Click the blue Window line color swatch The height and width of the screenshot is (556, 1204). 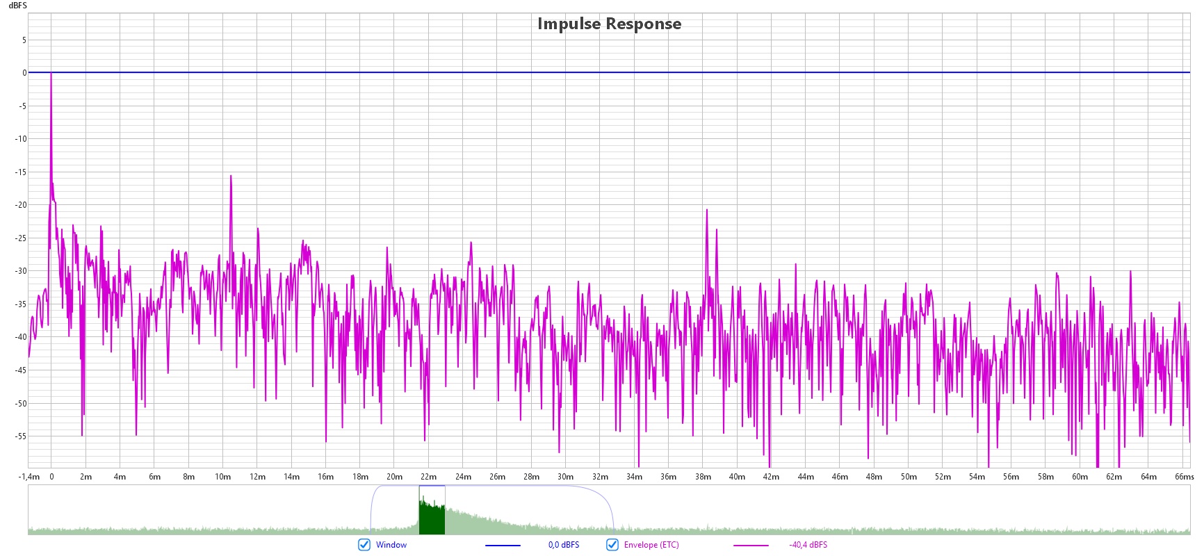[503, 546]
